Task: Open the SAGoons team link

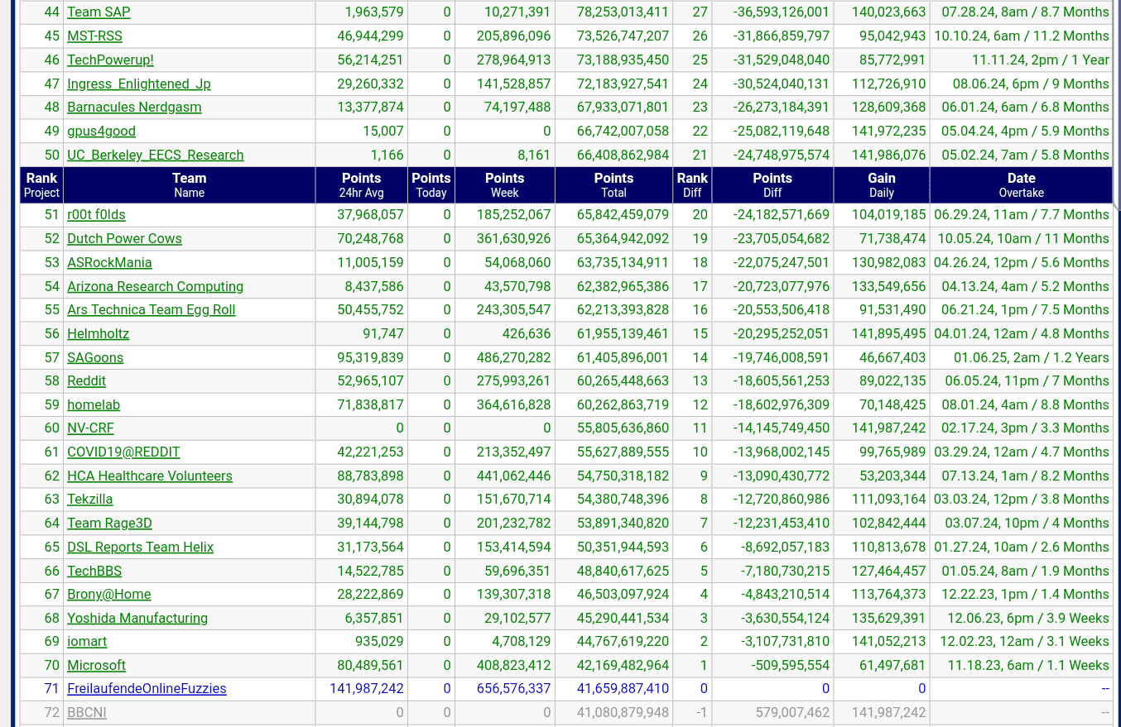Action: pyautogui.click(x=95, y=358)
